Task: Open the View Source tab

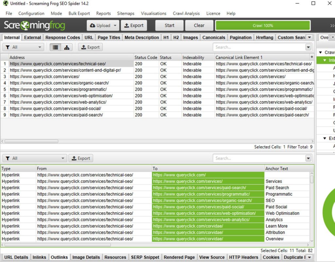Action: [212, 257]
